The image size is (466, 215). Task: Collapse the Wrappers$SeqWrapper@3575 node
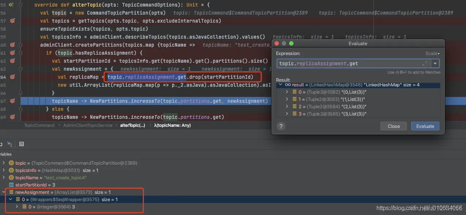pyautogui.click(x=11, y=199)
